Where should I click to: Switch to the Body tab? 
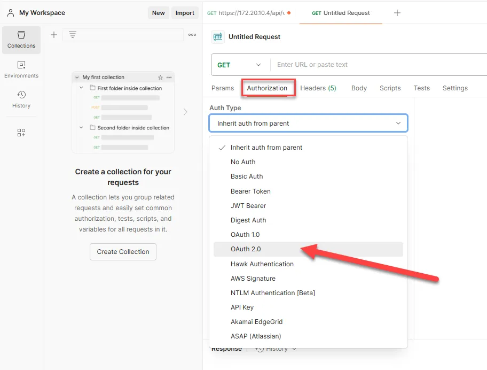pos(359,88)
